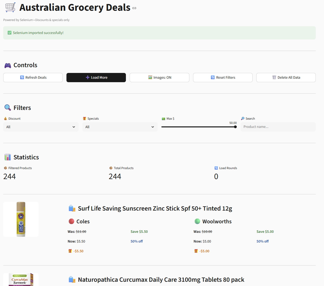This screenshot has height=286, width=324.
Task: Click the Curcumax Turmeric product image
Action: (x=21, y=280)
